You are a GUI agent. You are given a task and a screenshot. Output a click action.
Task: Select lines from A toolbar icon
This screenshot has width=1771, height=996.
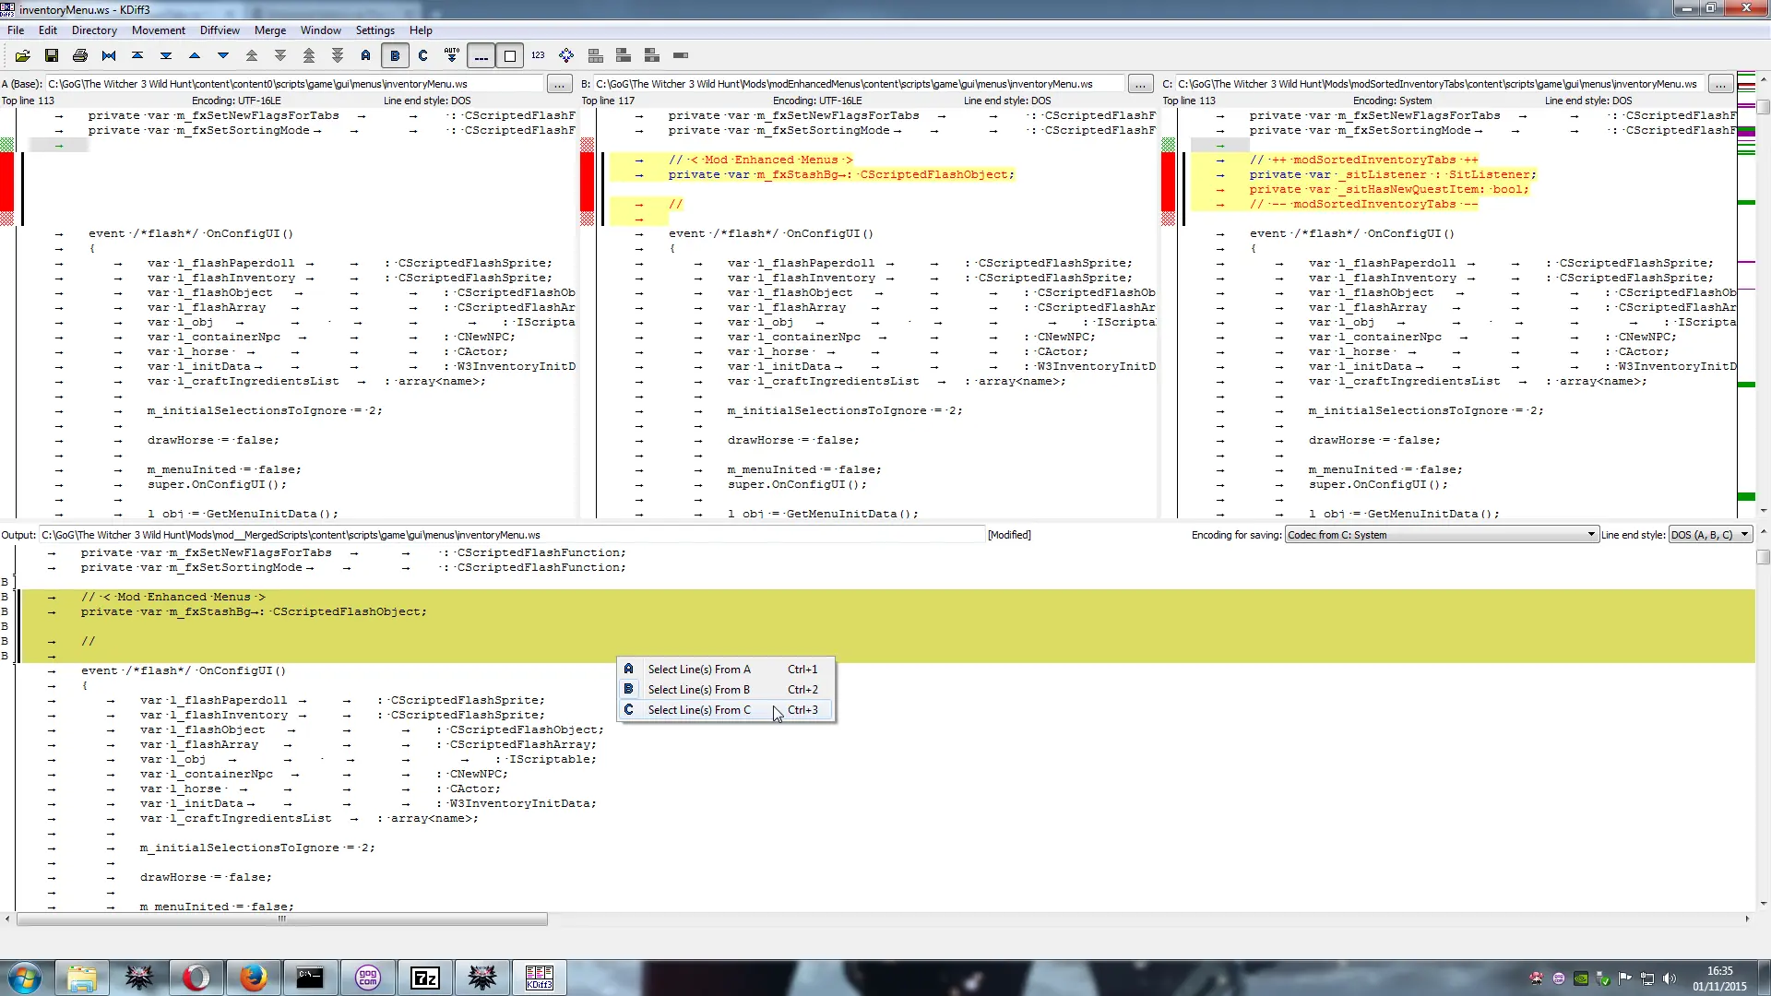pos(366,56)
